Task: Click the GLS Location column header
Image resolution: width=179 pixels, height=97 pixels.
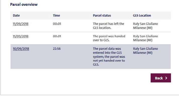Action: click(x=142, y=15)
